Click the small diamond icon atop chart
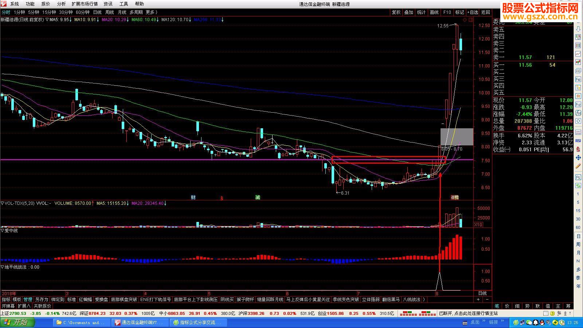This screenshot has height=328, width=583. 465,20
